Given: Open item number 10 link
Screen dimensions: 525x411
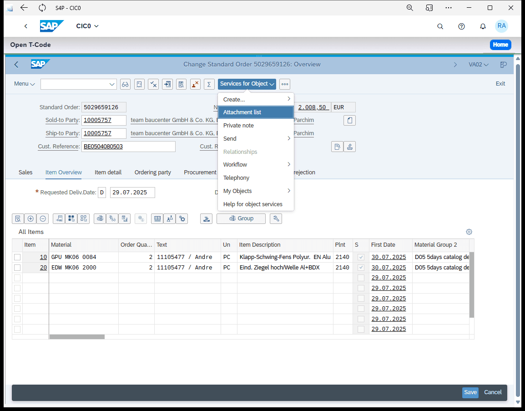Looking at the screenshot, I should click(x=44, y=257).
